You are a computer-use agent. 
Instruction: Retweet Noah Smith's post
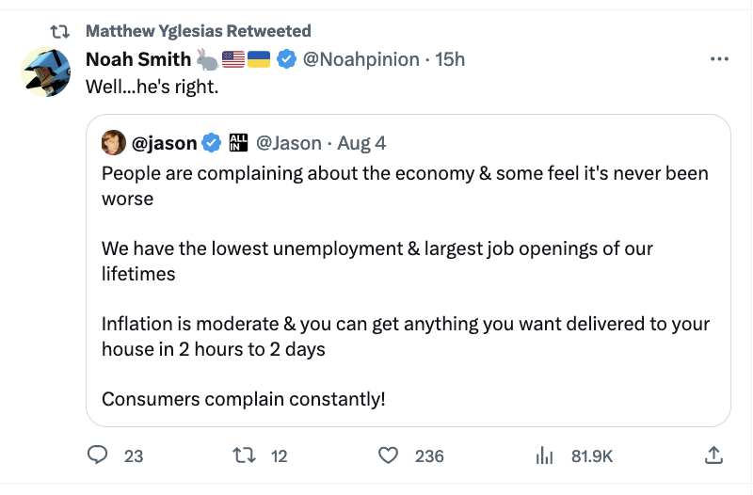coord(245,455)
